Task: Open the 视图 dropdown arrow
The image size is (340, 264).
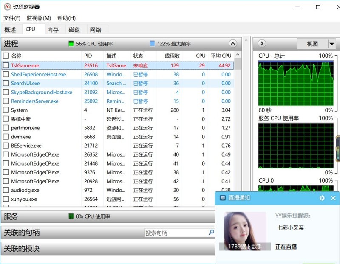Action: click(331, 44)
